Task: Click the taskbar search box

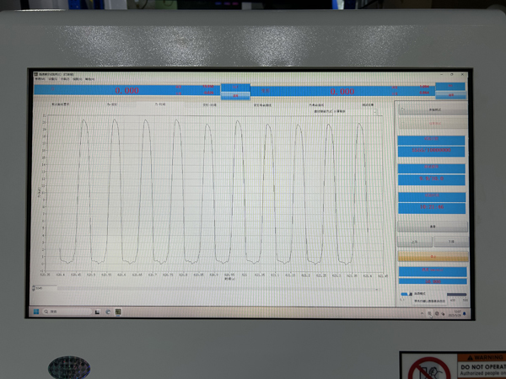Action: click(x=63, y=312)
